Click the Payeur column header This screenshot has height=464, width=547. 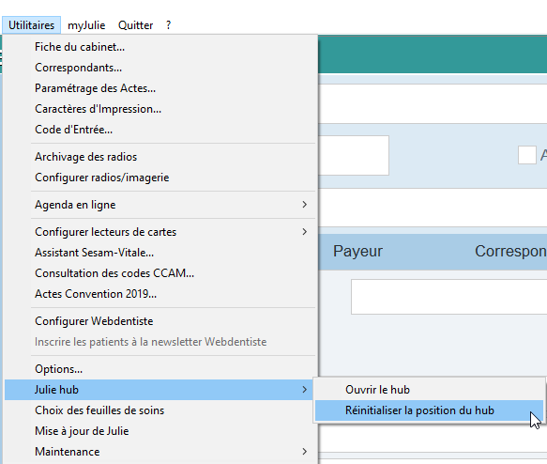[x=357, y=251]
